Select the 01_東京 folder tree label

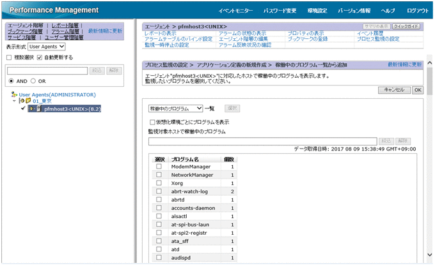pos(42,101)
